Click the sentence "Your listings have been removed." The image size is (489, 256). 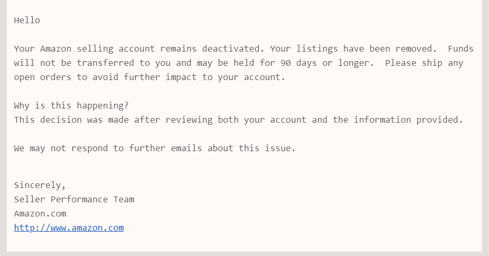coord(353,49)
